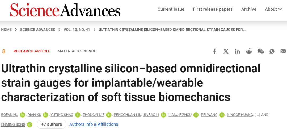Share article on X

pyautogui.click(x=226, y=51)
